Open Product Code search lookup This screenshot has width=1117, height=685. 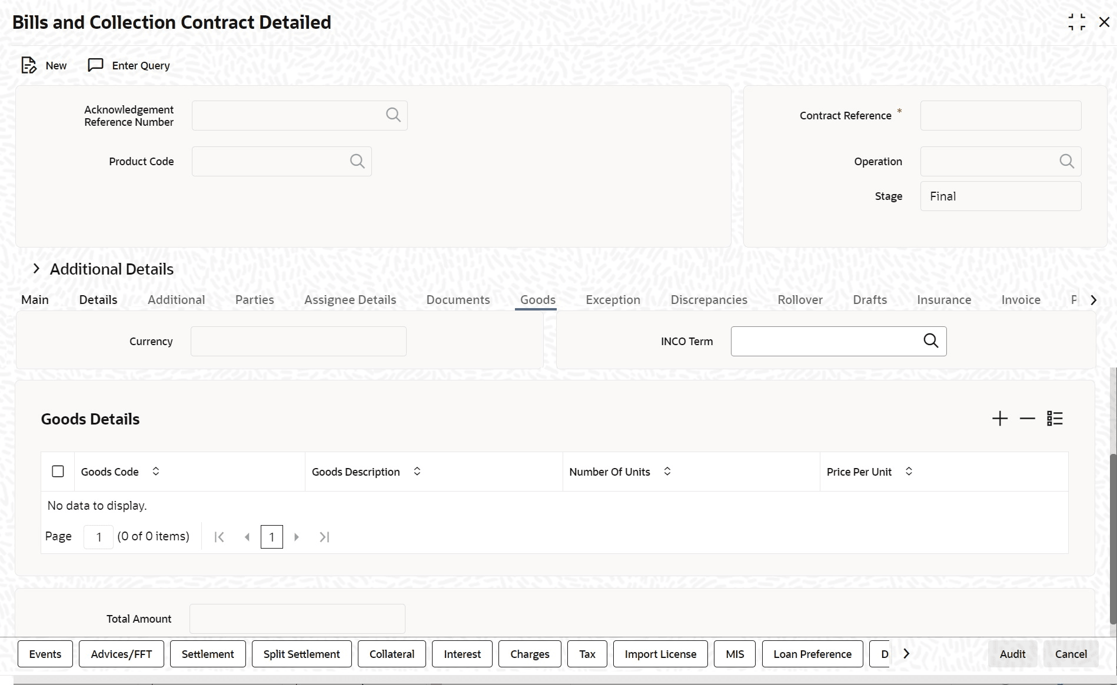357,161
